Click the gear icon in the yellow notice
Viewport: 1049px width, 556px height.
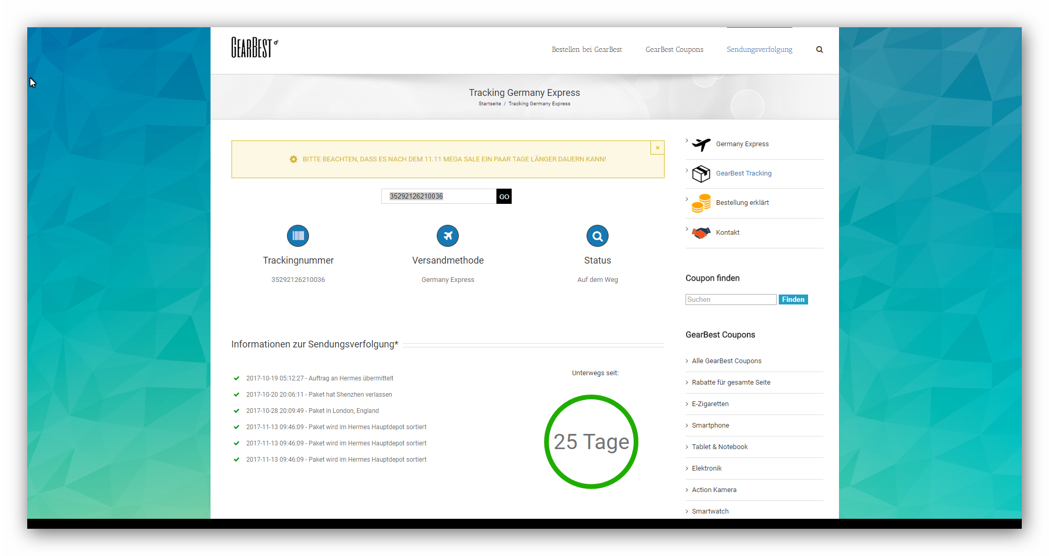[x=293, y=159]
